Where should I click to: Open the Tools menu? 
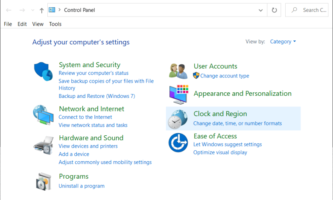click(55, 24)
